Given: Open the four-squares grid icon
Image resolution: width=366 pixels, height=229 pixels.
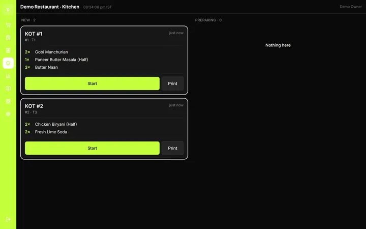Looking at the screenshot, I should 8,101.
